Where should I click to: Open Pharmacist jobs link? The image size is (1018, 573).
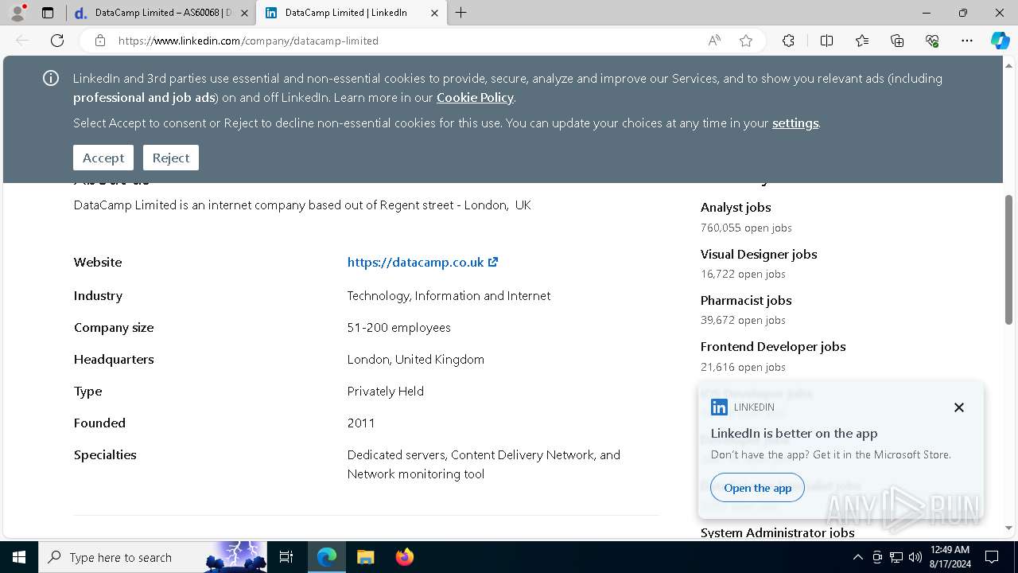[746, 300]
